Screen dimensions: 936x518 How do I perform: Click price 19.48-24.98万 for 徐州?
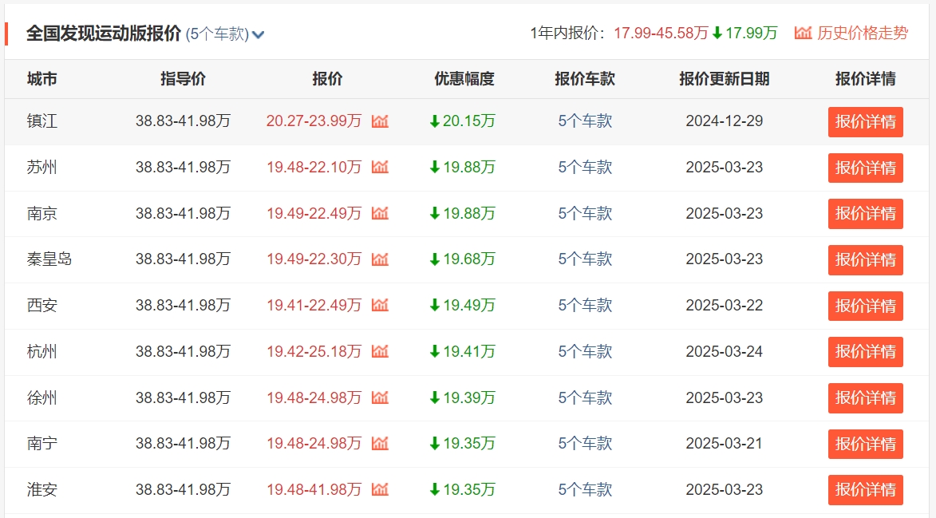314,397
